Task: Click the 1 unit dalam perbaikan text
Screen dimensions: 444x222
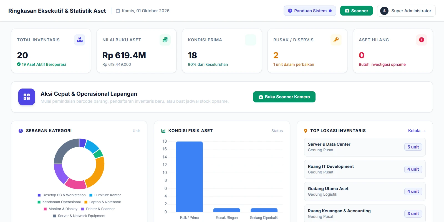Action: coord(294,64)
